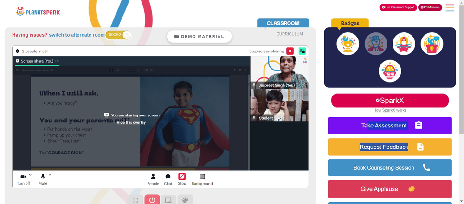Enter fullscreen using the expand icon
The height and width of the screenshot is (204, 464).
[135, 200]
